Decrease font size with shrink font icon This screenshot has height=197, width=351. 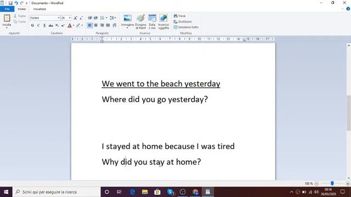(x=81, y=18)
